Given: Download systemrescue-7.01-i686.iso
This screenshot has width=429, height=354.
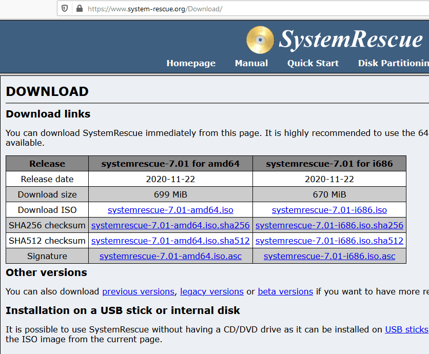Looking at the screenshot, I should pyautogui.click(x=329, y=210).
